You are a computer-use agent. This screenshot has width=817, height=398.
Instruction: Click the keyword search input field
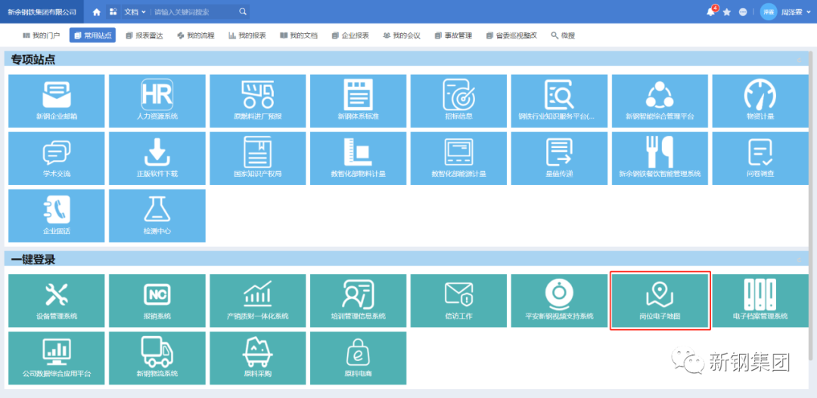194,12
